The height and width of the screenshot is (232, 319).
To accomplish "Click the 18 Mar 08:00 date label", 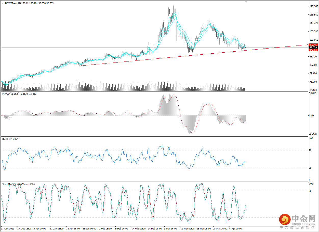I will coord(204,228).
